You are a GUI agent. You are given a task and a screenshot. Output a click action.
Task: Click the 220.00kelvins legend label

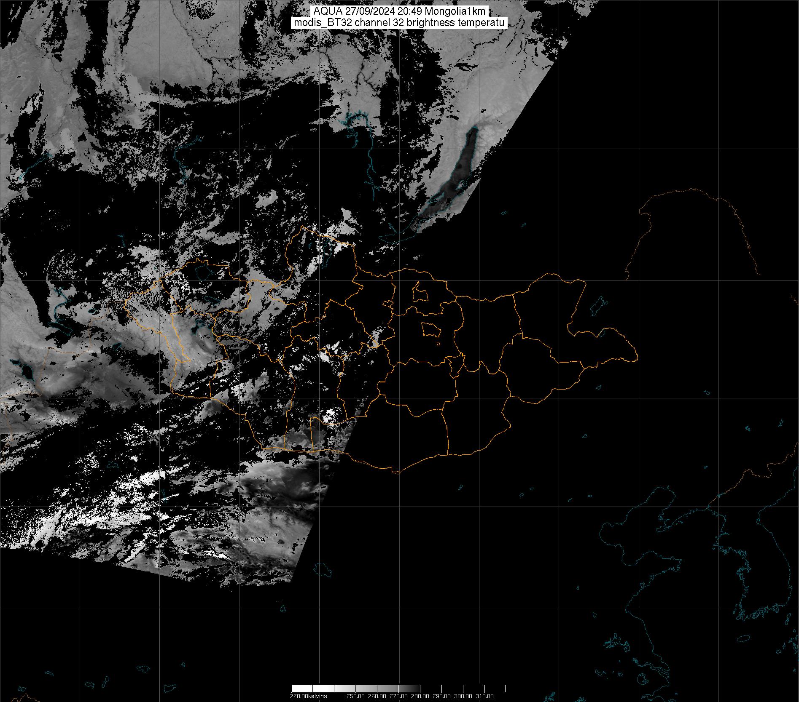pyautogui.click(x=308, y=696)
